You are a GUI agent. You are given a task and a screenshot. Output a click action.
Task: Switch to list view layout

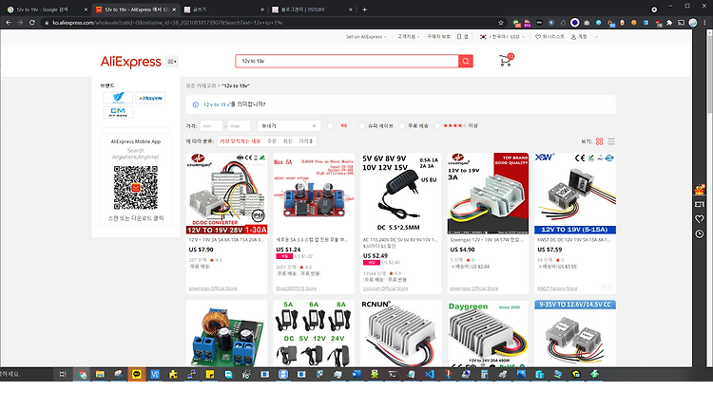[611, 141]
